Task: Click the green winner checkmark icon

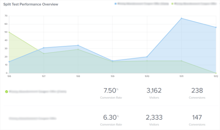Action: (6, 92)
